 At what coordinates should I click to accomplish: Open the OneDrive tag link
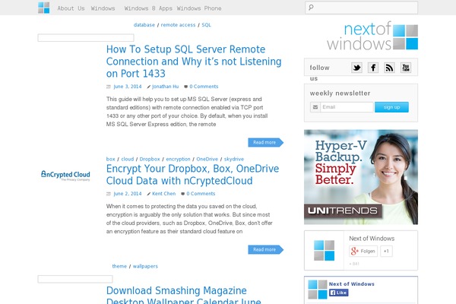pyautogui.click(x=207, y=159)
